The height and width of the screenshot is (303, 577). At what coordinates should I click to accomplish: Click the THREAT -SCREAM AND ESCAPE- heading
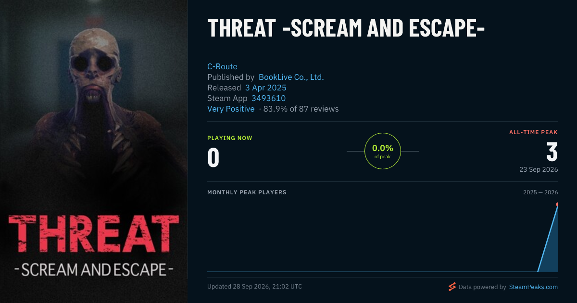pos(346,29)
